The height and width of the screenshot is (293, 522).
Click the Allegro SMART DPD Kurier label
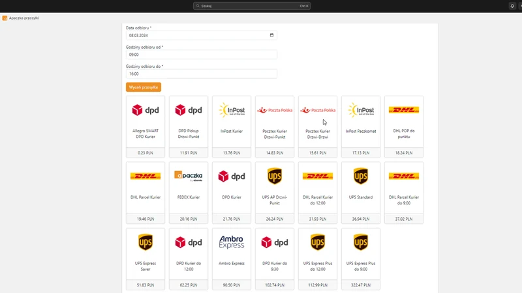point(146,134)
